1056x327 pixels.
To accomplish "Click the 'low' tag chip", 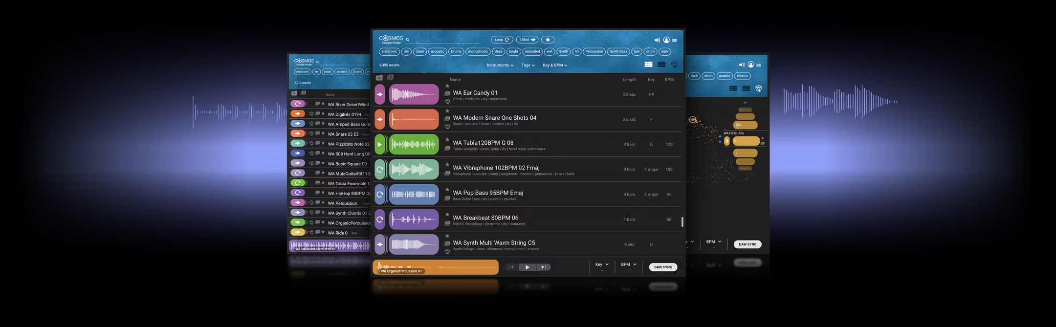I will click(637, 51).
